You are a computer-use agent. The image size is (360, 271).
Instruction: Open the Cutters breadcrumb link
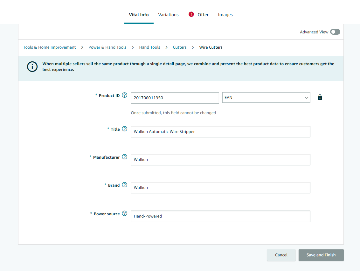tap(180, 47)
